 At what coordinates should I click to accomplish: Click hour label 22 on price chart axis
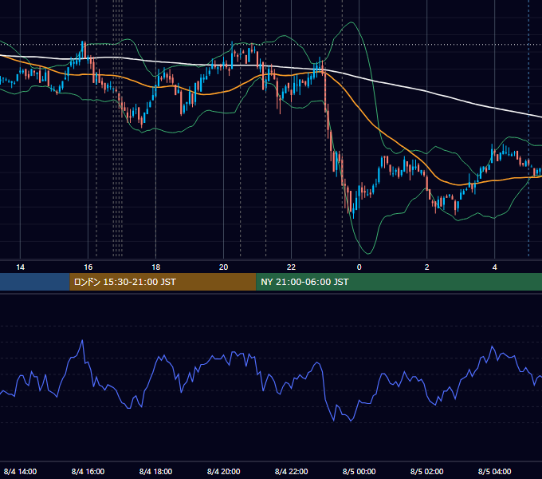click(x=292, y=267)
